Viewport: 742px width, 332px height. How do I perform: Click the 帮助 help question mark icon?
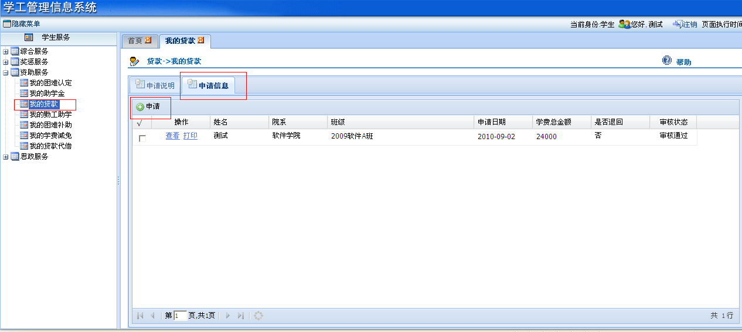[x=666, y=61]
